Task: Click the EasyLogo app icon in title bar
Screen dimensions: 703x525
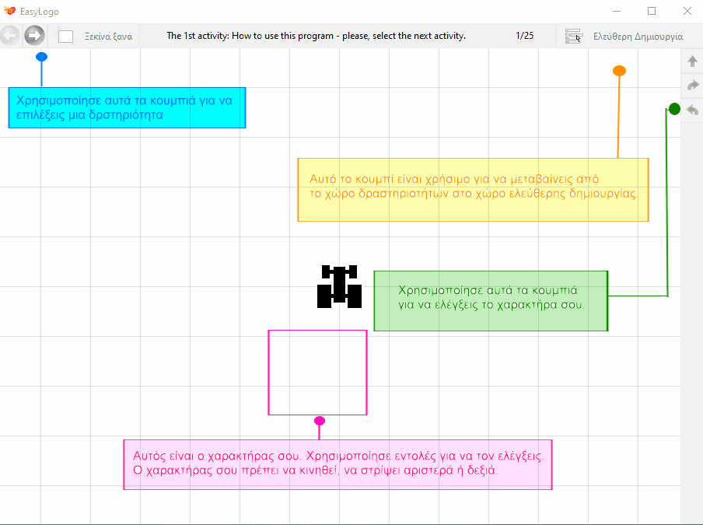Action: [10, 12]
